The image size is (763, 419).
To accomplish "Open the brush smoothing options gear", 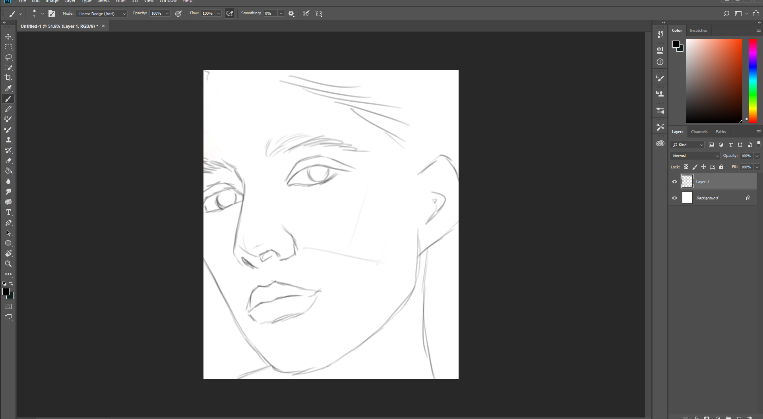I will pyautogui.click(x=291, y=14).
